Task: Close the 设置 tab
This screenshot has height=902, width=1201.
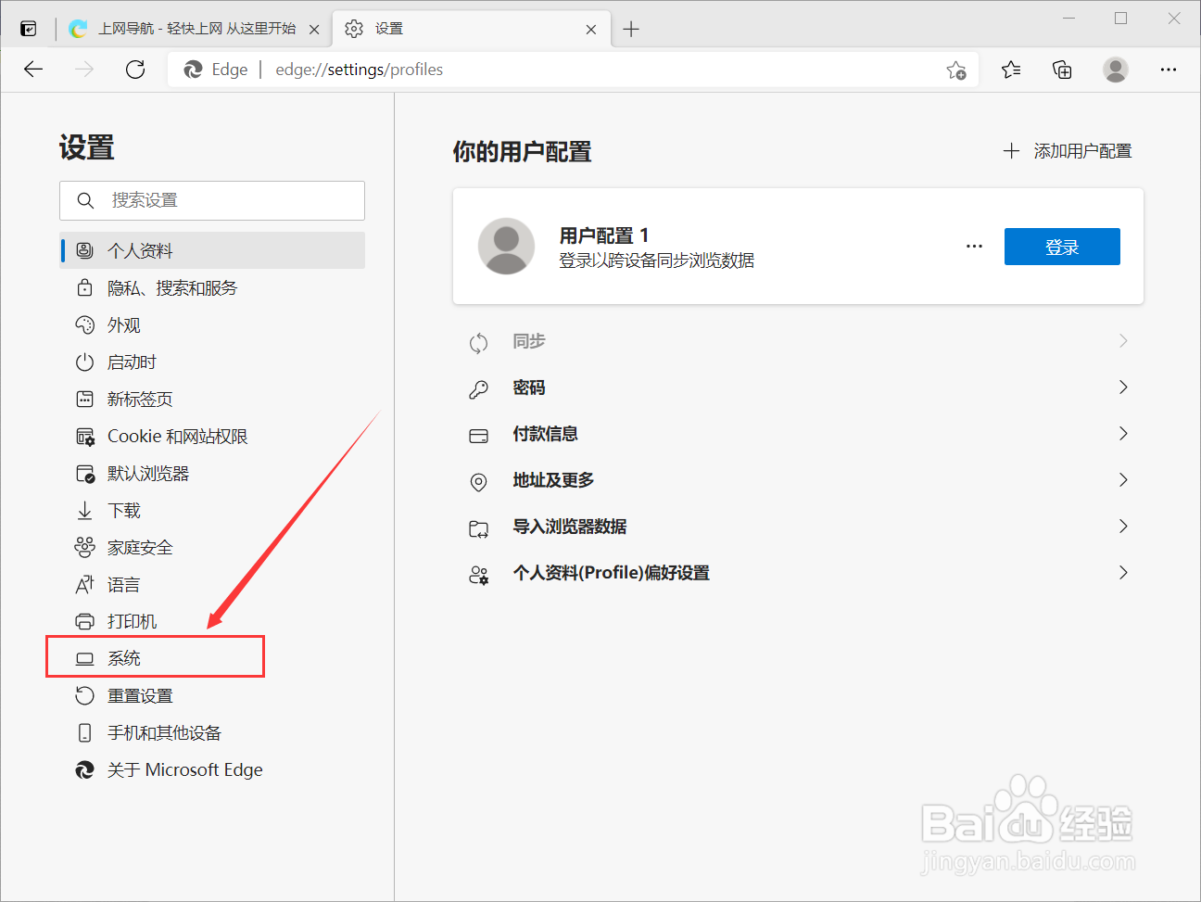Action: 591,30
